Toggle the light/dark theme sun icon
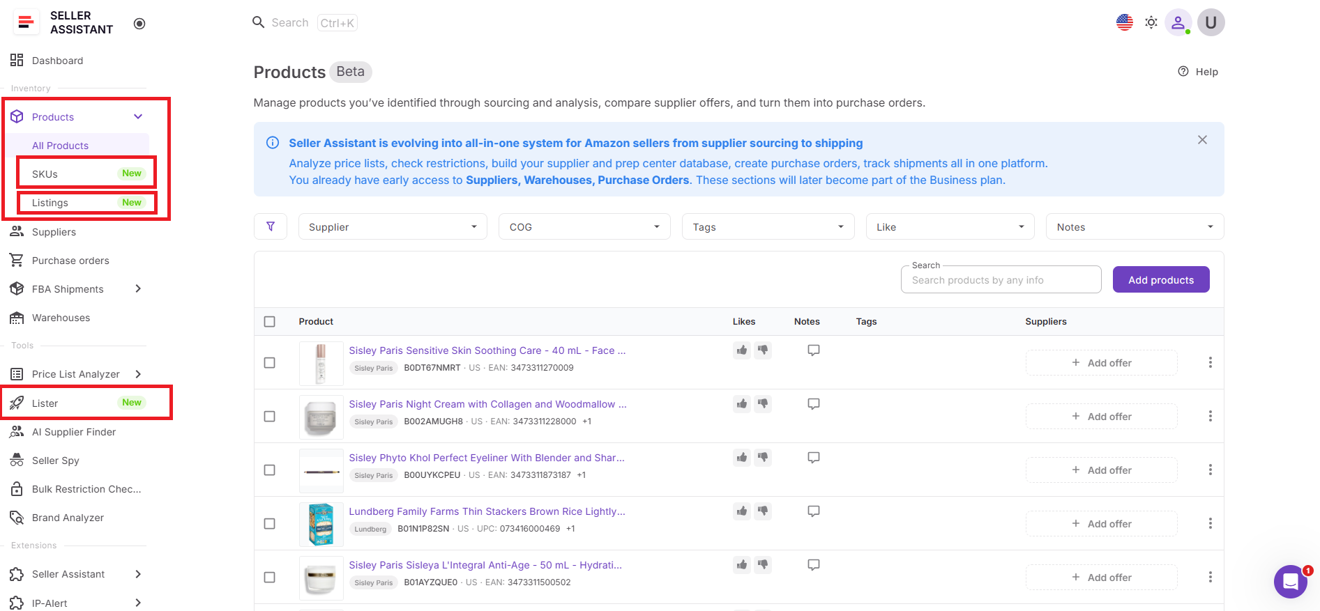This screenshot has height=611, width=1320. [1151, 22]
